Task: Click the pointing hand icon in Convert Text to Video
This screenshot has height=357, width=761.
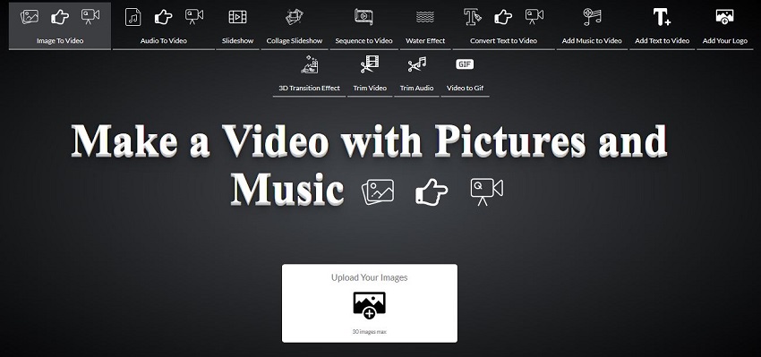Action: click(503, 18)
